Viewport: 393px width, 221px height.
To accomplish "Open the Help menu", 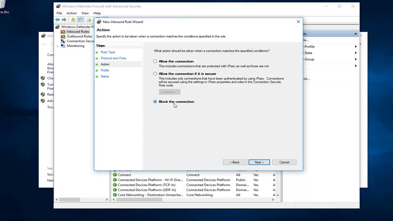I will (97, 13).
